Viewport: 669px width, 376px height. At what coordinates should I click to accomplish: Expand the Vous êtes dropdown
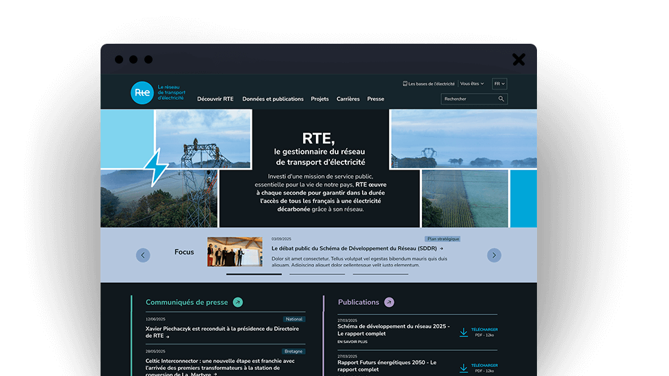[472, 83]
